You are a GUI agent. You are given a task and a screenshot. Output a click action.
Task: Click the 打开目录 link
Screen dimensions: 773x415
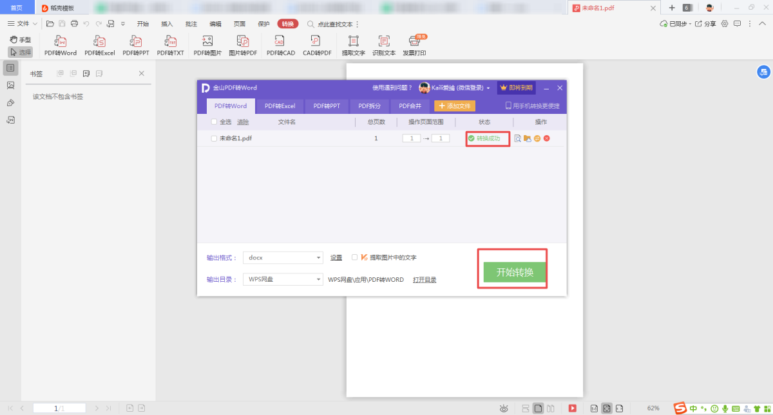click(x=425, y=280)
